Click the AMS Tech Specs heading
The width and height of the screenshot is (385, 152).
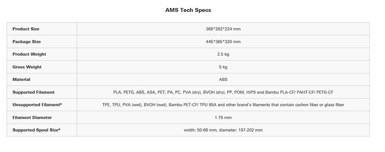pos(188,10)
